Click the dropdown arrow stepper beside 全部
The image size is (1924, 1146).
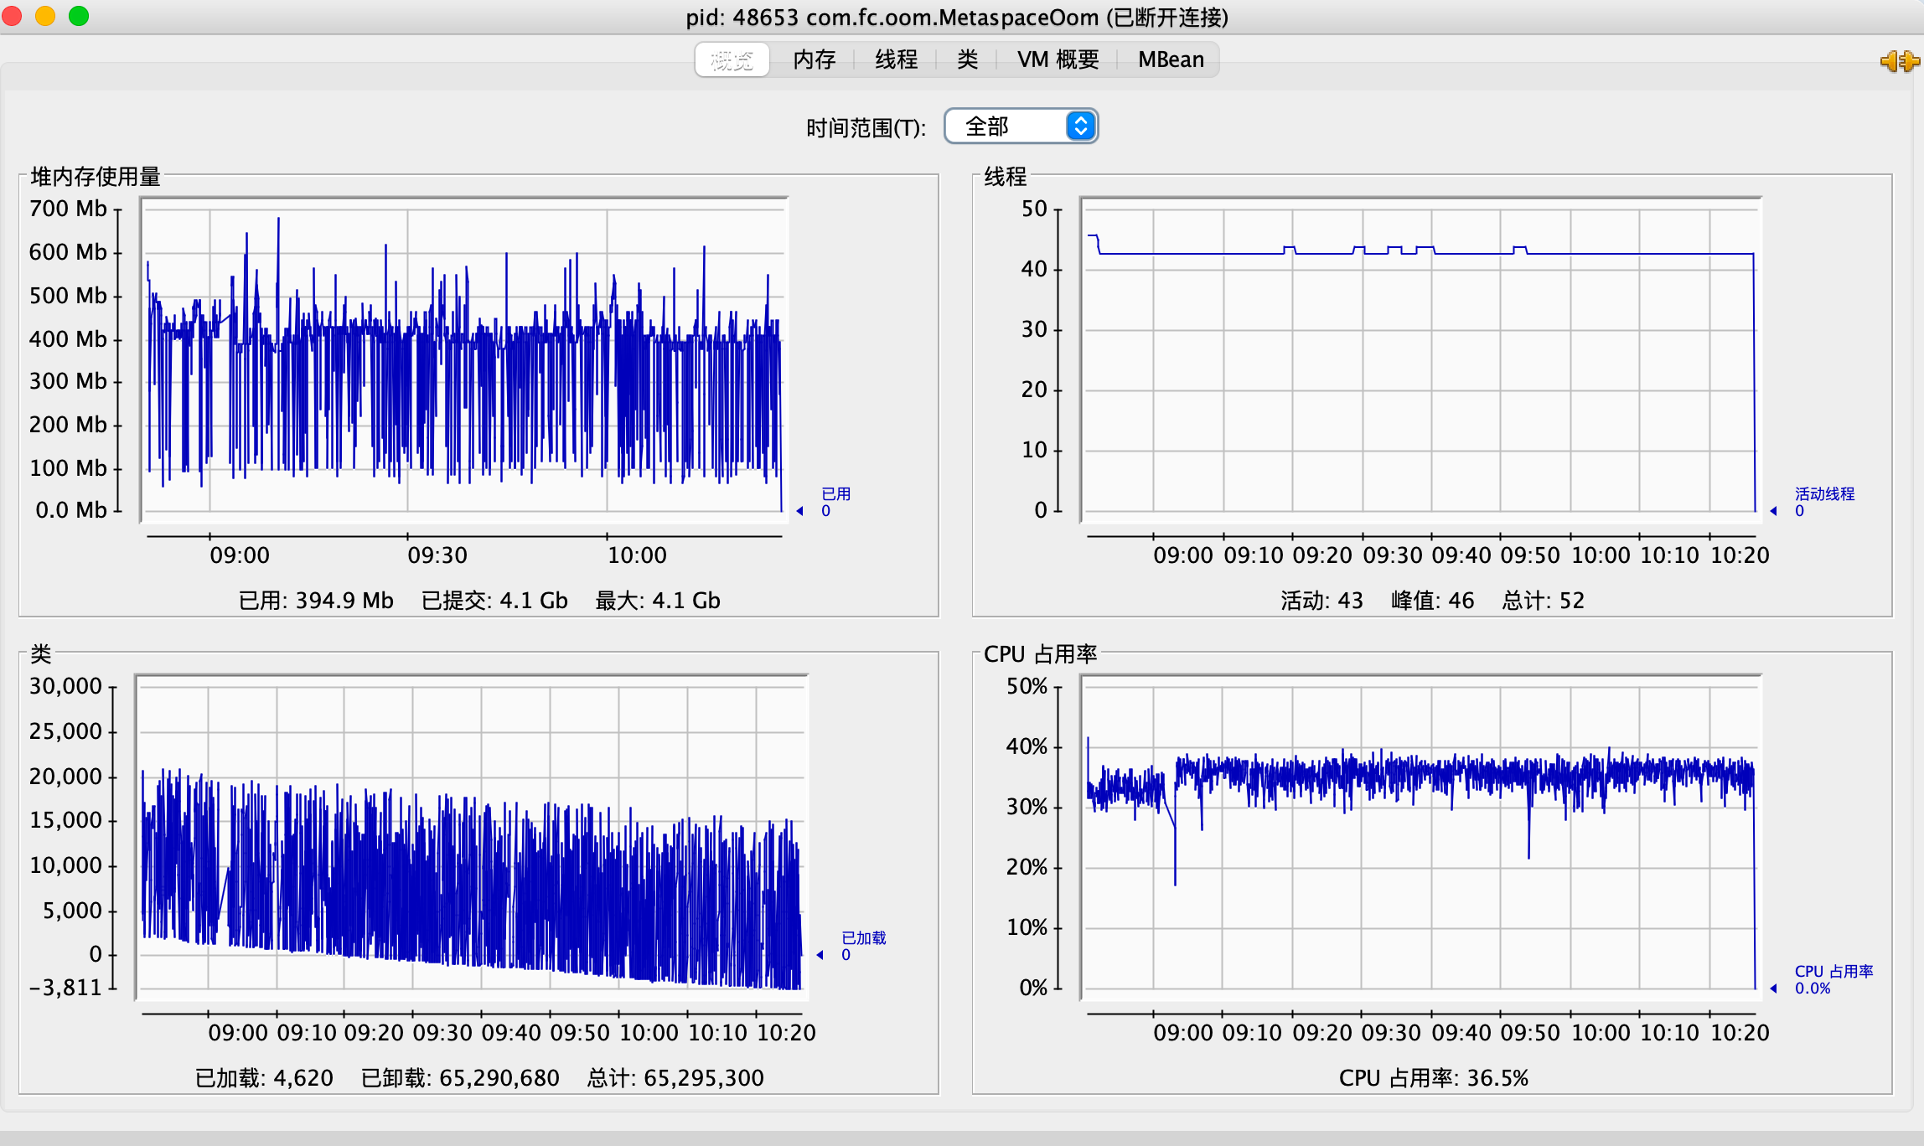point(1081,126)
